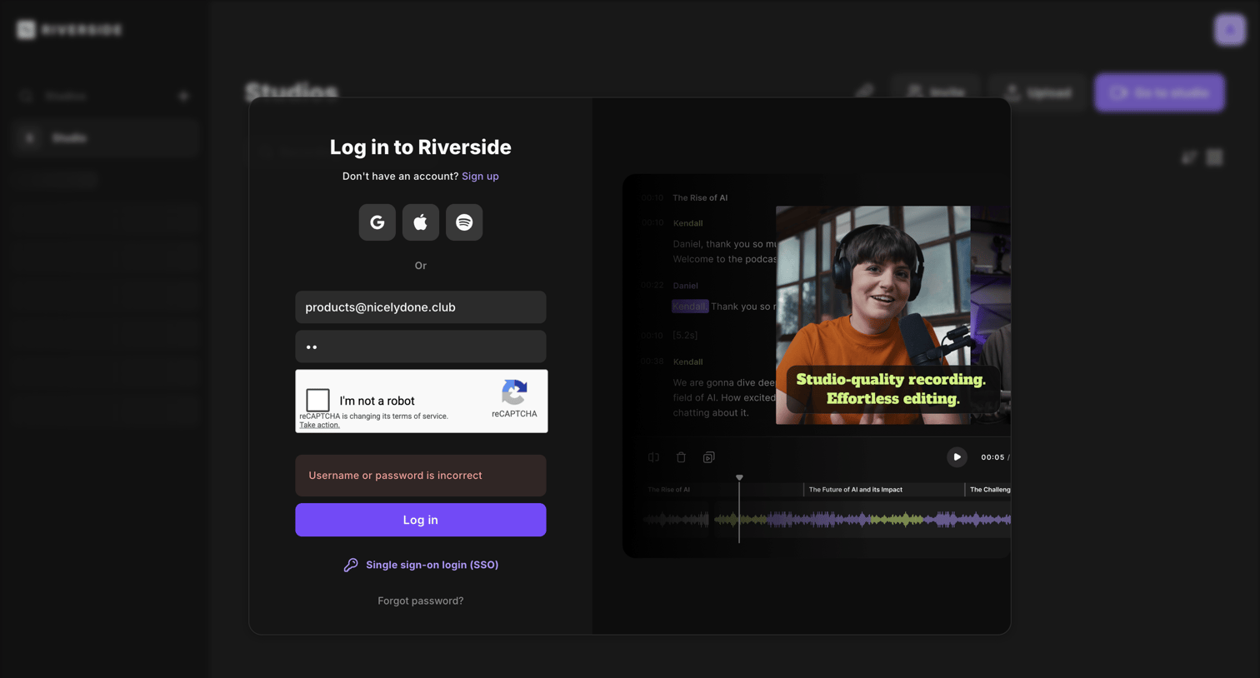Click The Rise of AI transcript title

[700, 198]
